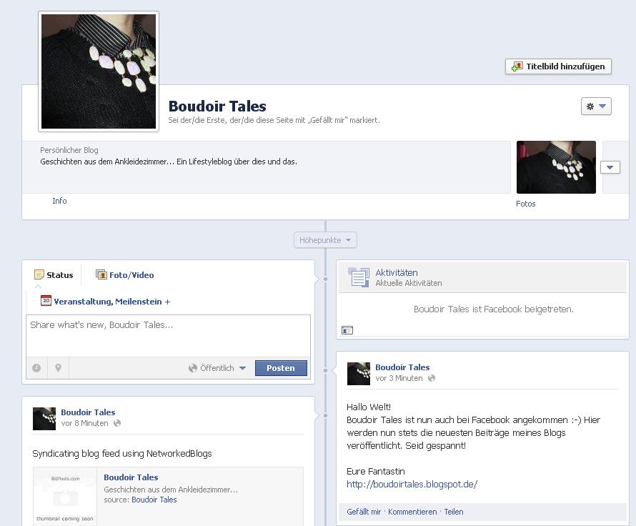Screen dimensions: 636x526
Task: Open Boudoir Tales name in 3 Minuten post
Action: (402, 367)
